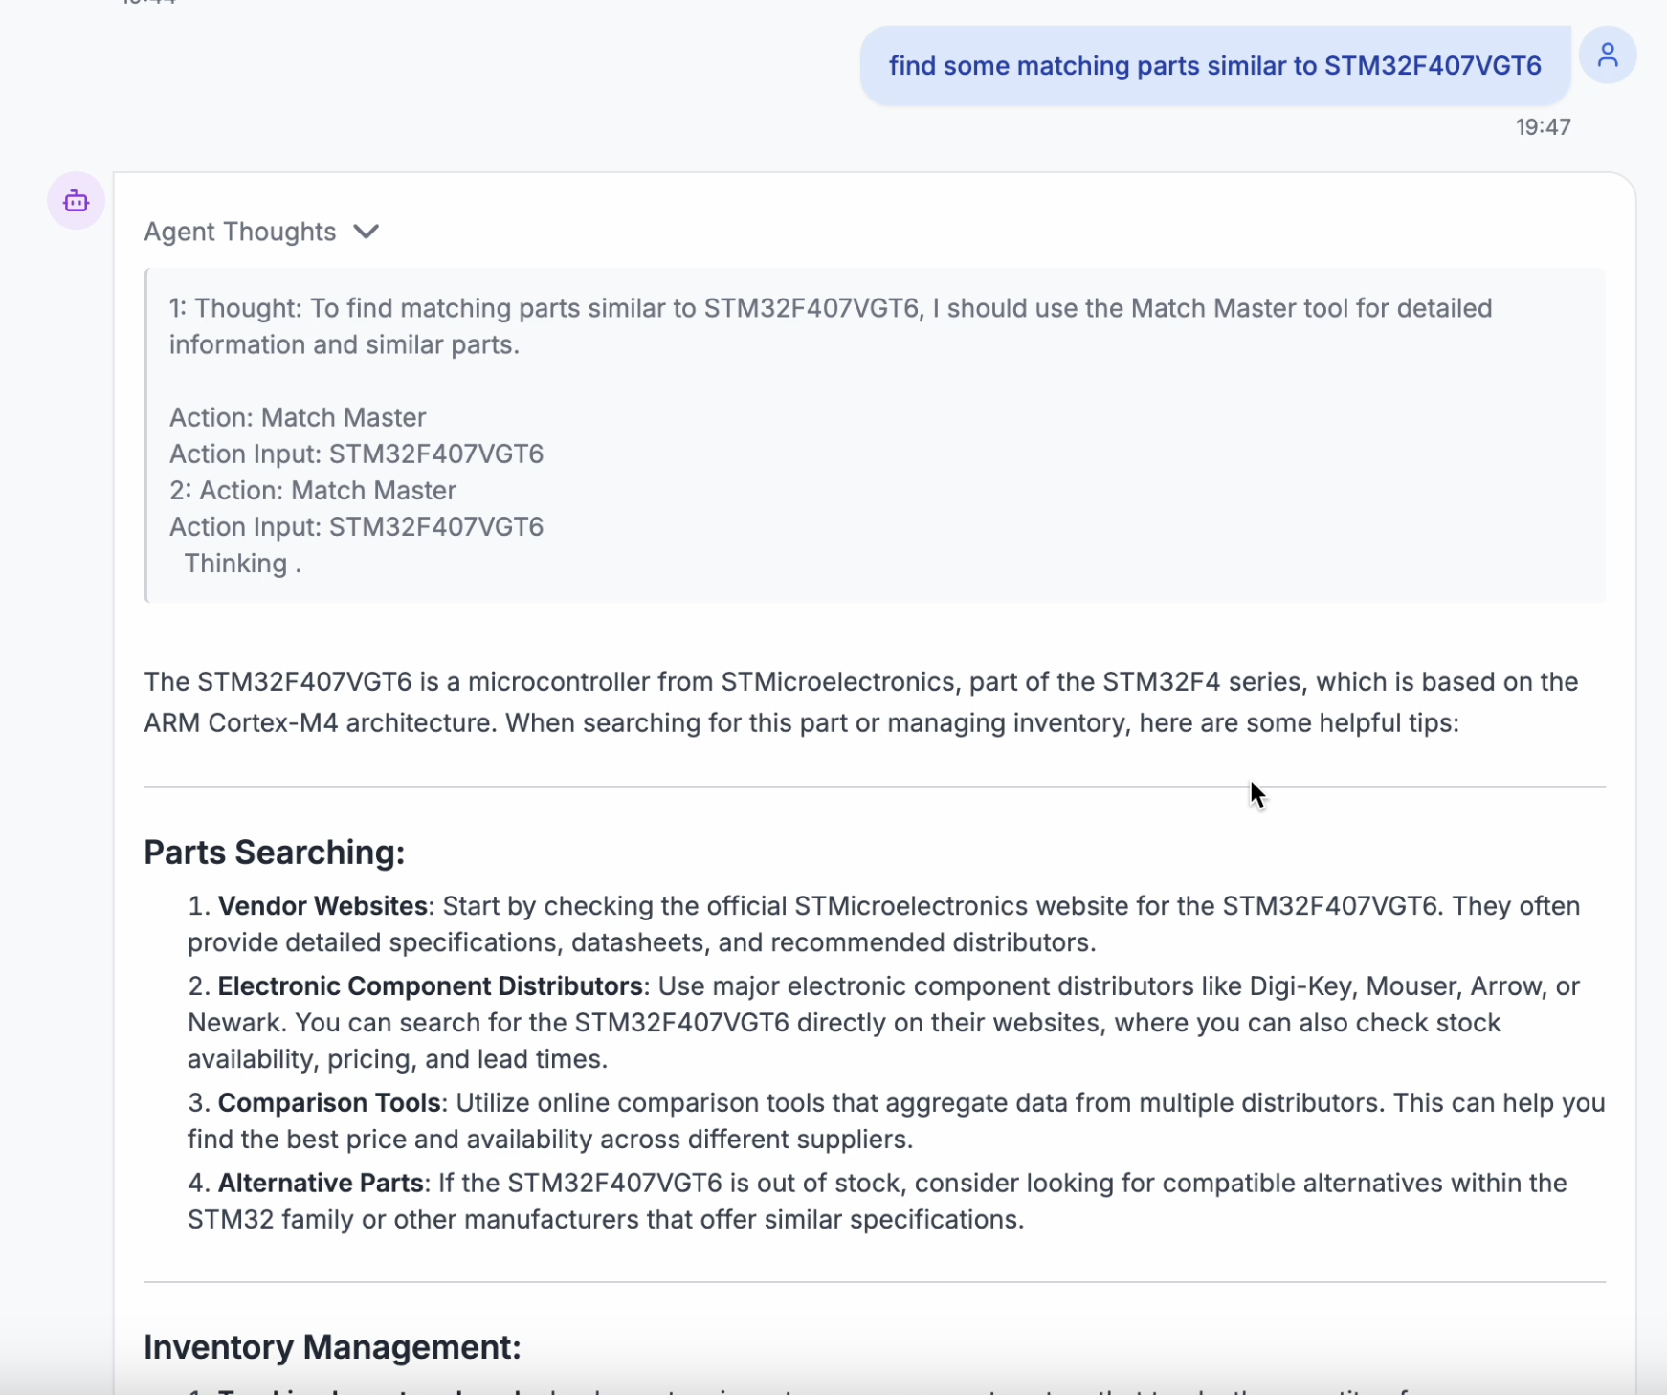
Task: Click the Agent Thoughts label text
Action: click(240, 232)
